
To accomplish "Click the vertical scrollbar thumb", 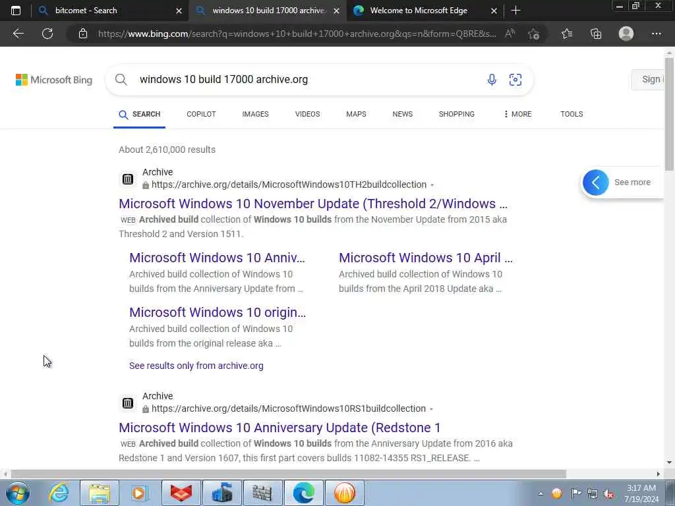I will point(669,114).
